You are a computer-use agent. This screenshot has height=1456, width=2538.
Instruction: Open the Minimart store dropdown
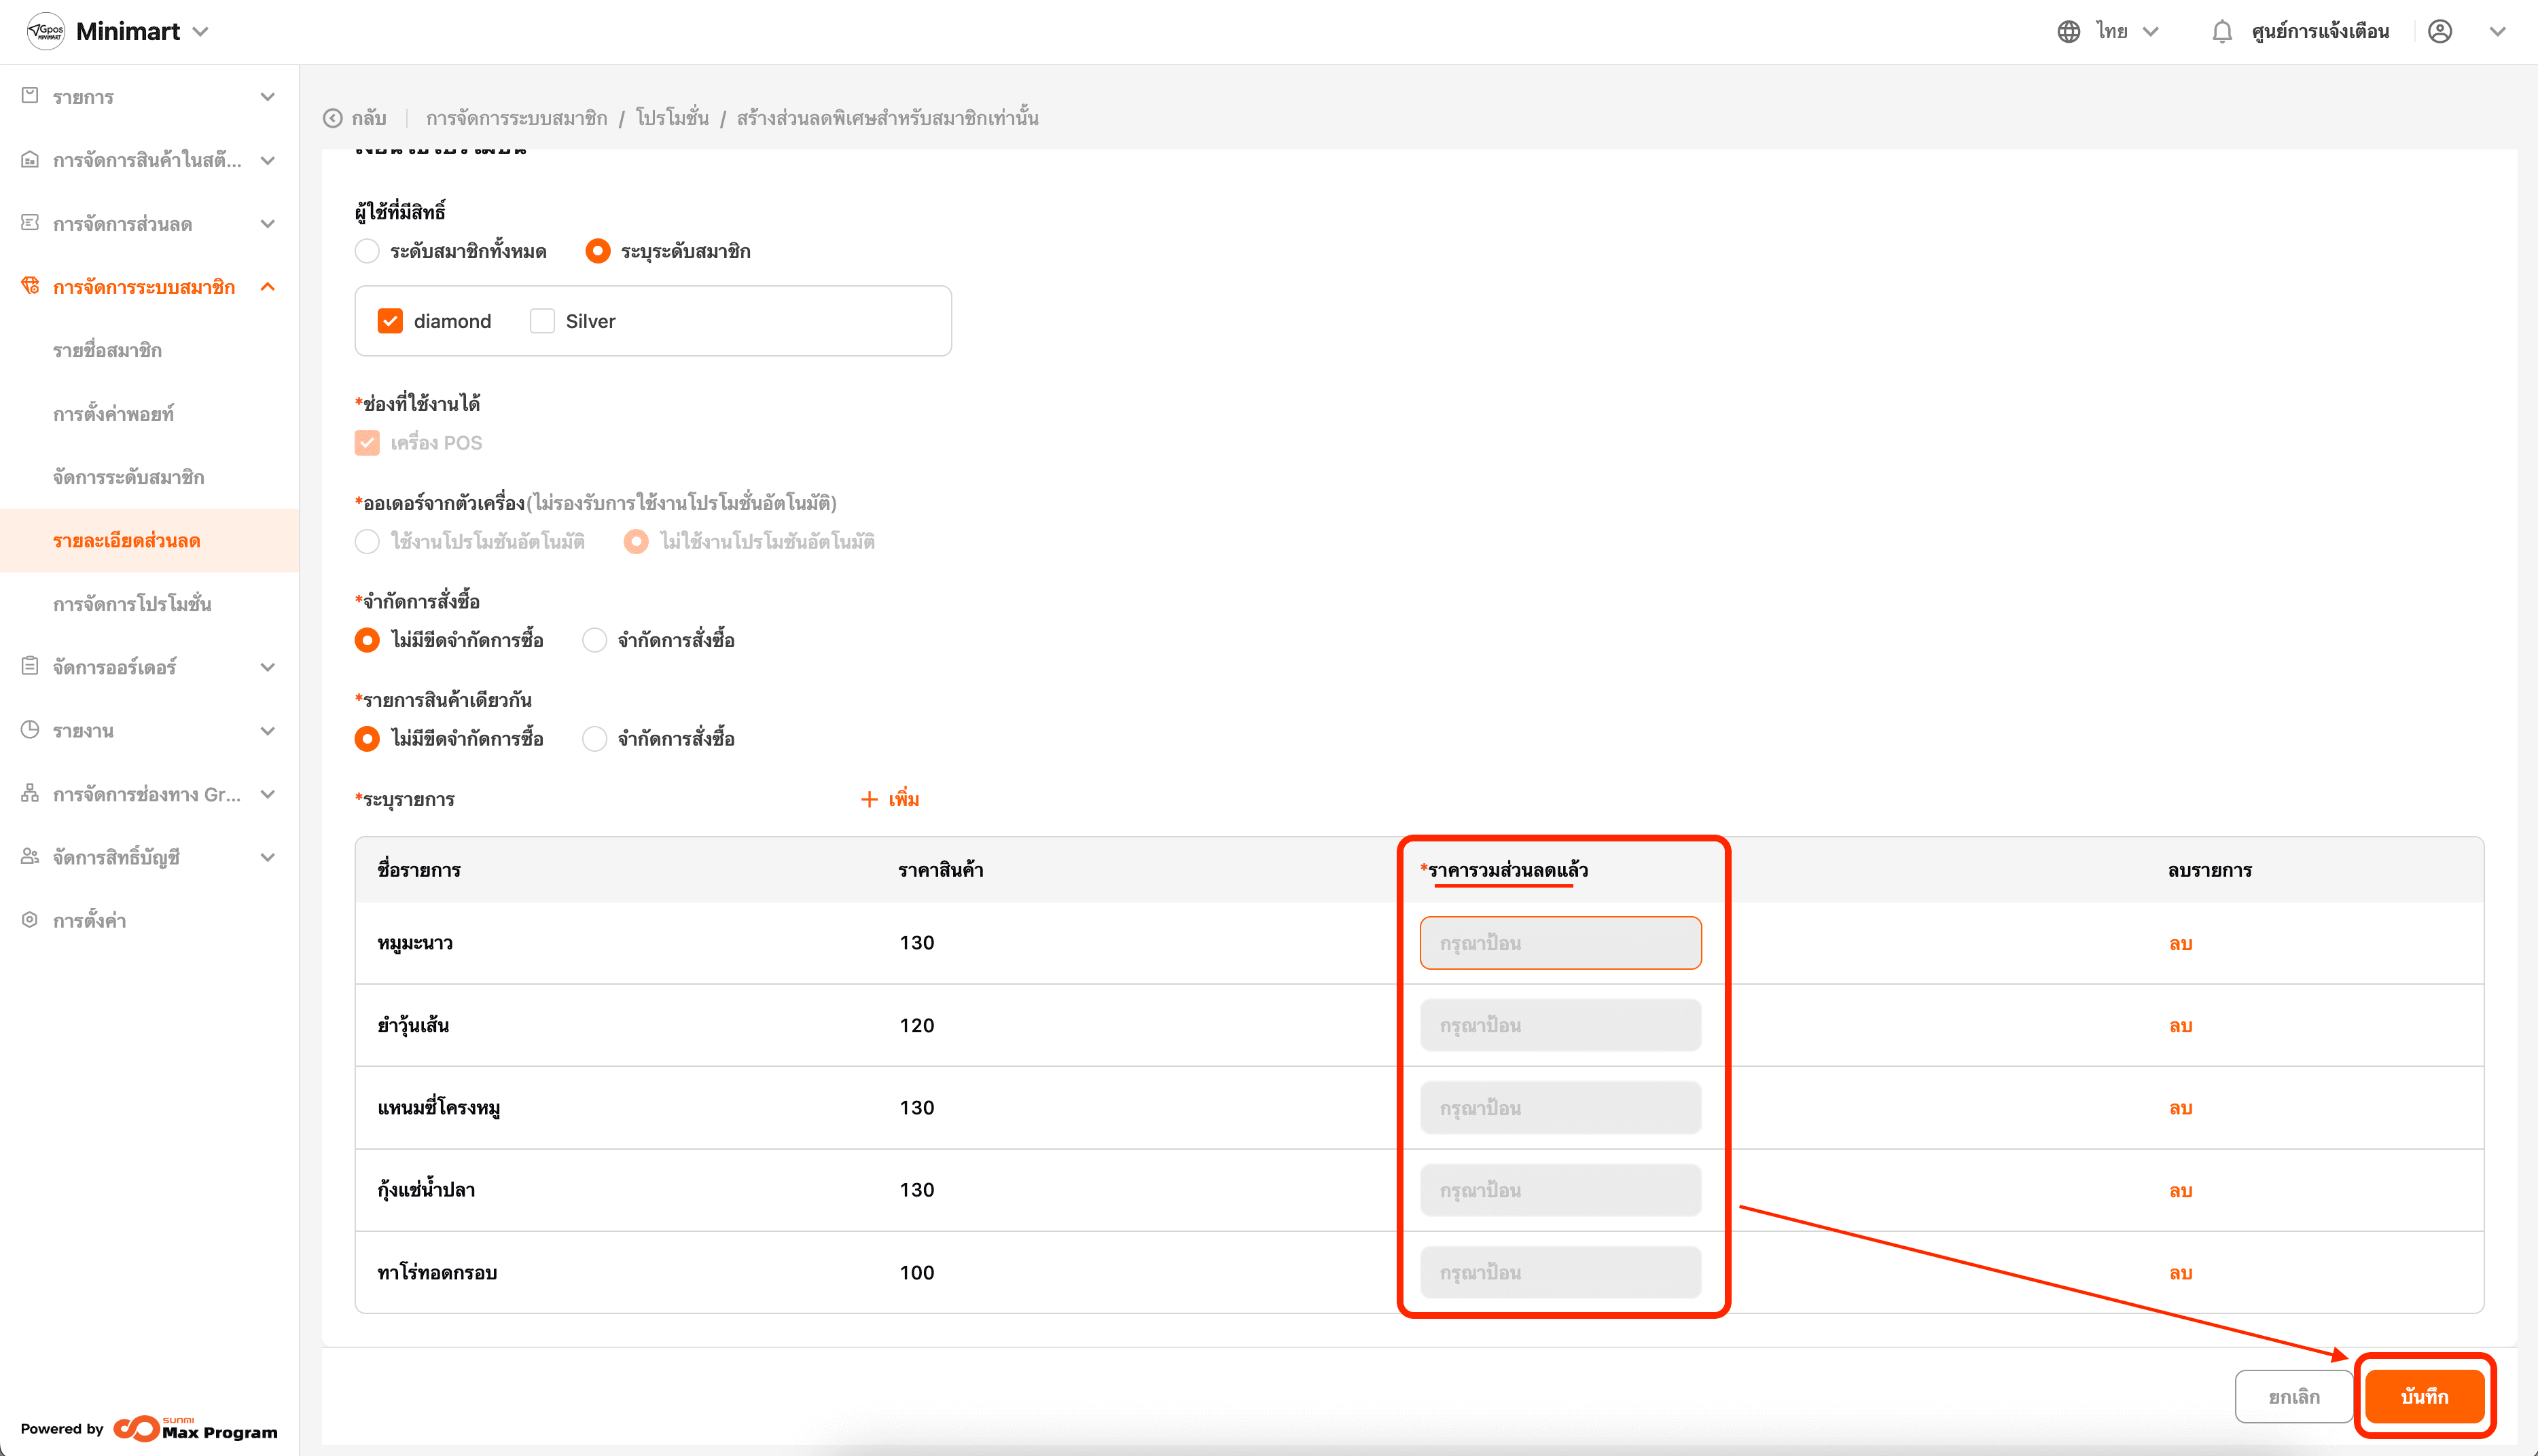200,32
